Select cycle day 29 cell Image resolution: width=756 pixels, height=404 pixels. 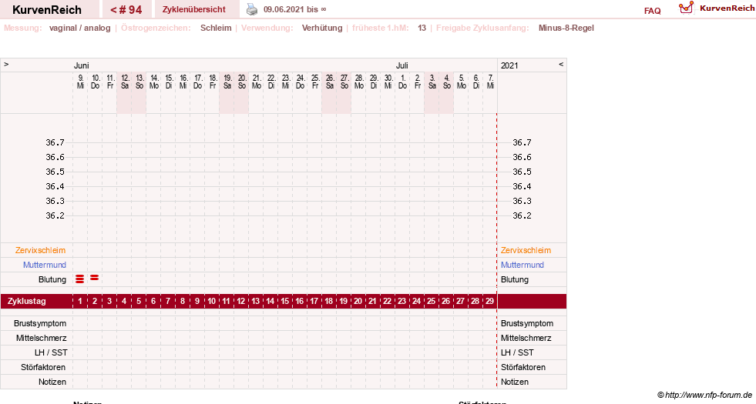(489, 301)
